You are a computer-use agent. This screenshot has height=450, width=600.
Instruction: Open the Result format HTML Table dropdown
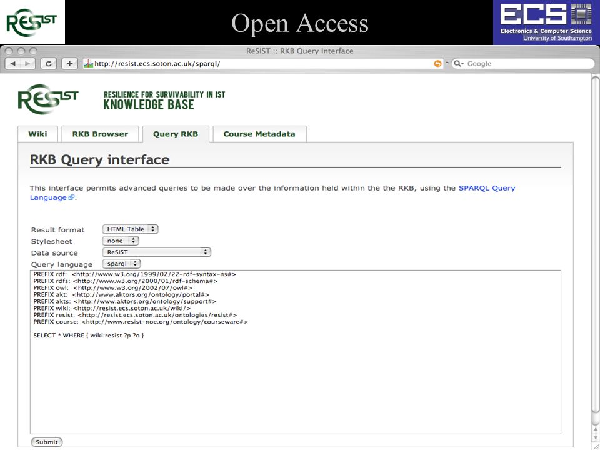[x=131, y=229]
